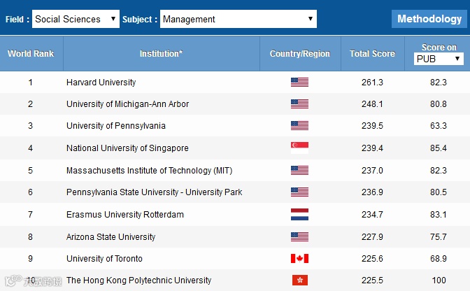Screen dimensions: 470x291
Task: Click the US flag in Harvard University row
Action: pyautogui.click(x=299, y=82)
